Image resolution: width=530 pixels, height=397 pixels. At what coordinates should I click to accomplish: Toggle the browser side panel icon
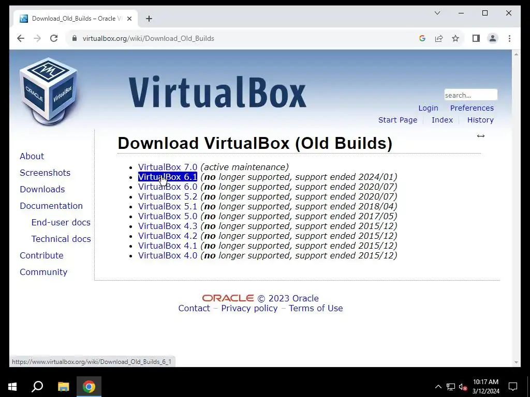(476, 38)
